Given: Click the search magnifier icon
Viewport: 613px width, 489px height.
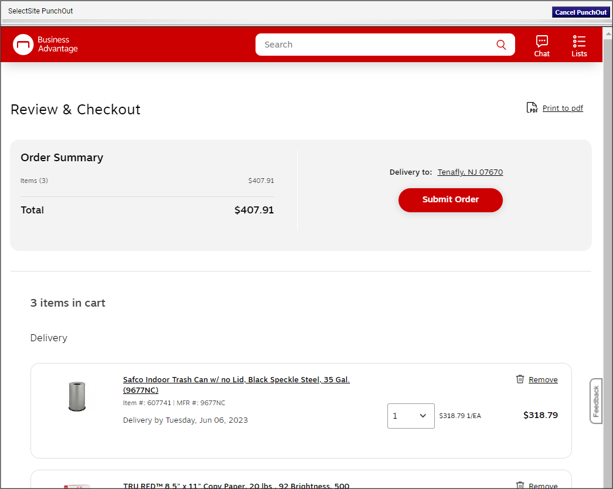Looking at the screenshot, I should coord(501,45).
